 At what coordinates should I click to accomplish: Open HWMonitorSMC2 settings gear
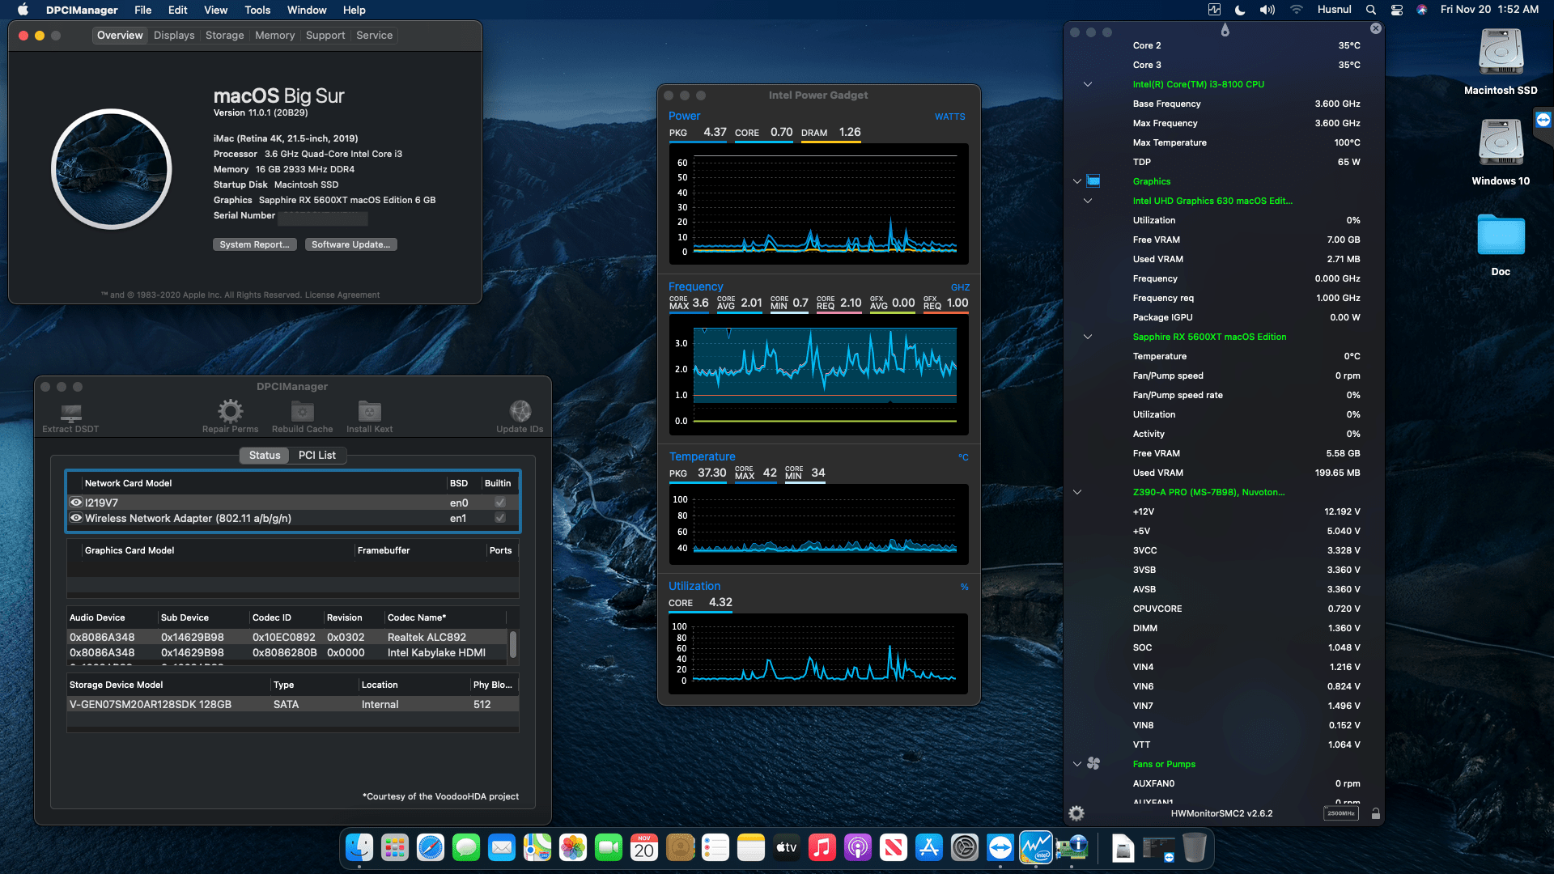click(x=1076, y=813)
